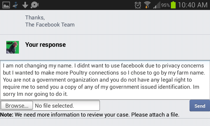Tap the green battery icon
This screenshot has height=126, width=210.
[x=173, y=5]
